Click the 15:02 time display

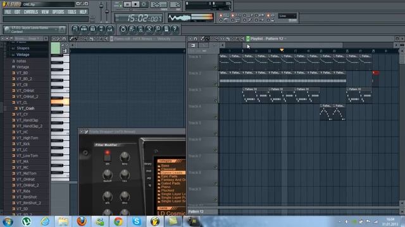(139, 18)
